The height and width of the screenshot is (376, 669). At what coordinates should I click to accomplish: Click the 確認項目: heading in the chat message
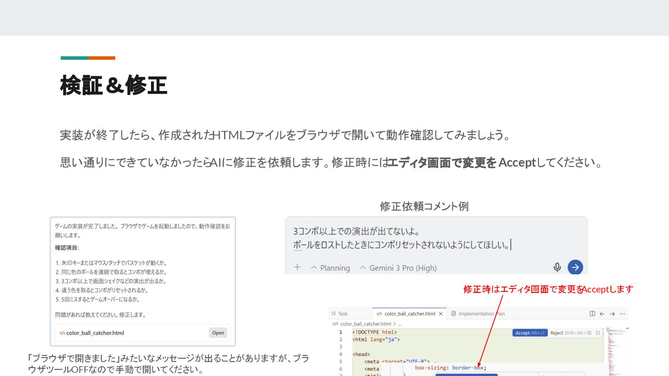tap(67, 248)
